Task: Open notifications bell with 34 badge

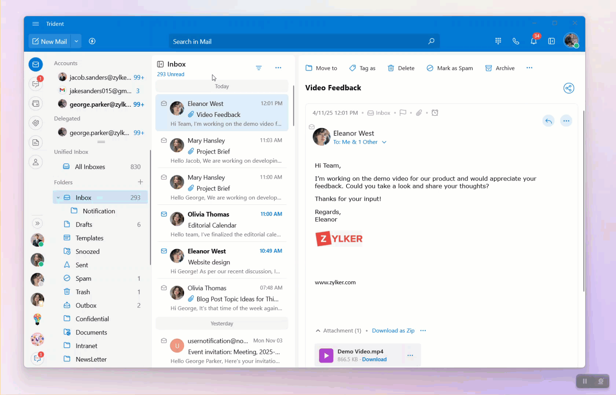Action: coord(534,41)
